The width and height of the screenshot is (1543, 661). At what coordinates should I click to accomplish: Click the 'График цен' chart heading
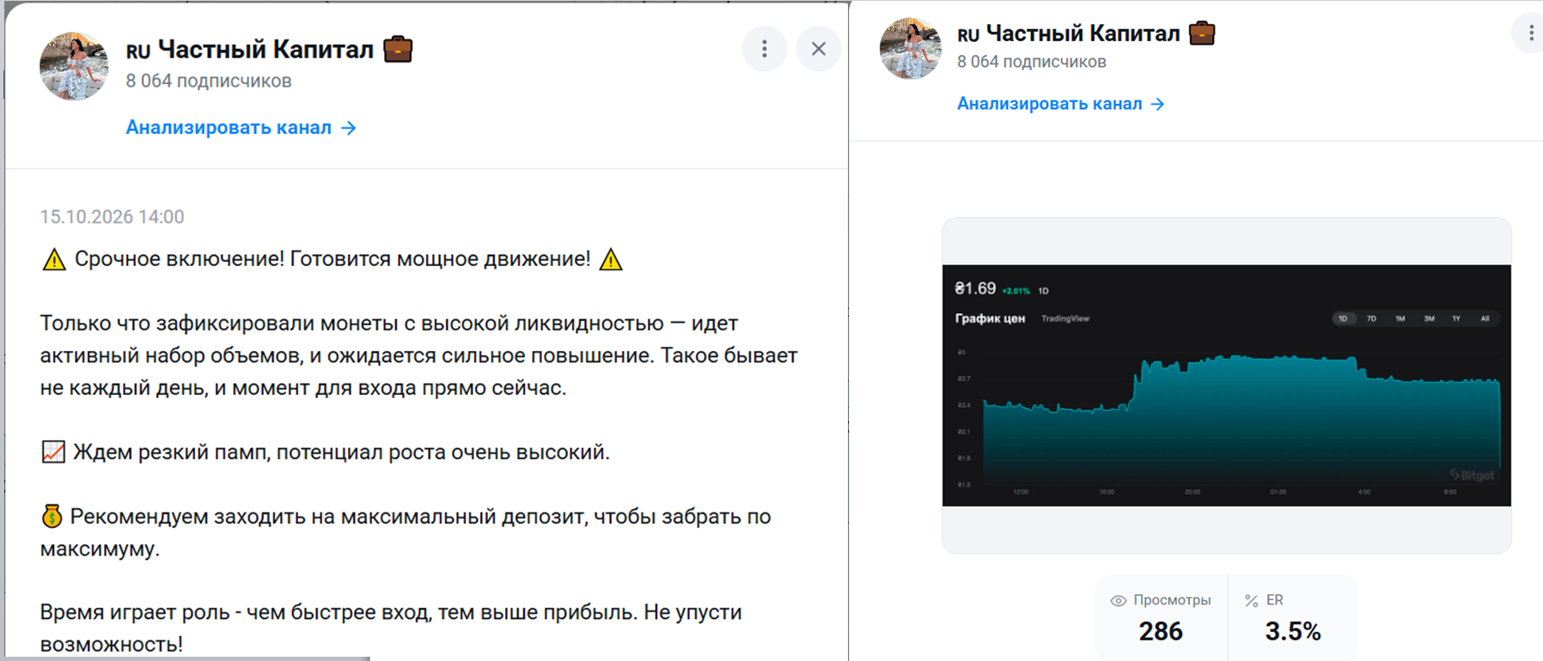(x=990, y=318)
